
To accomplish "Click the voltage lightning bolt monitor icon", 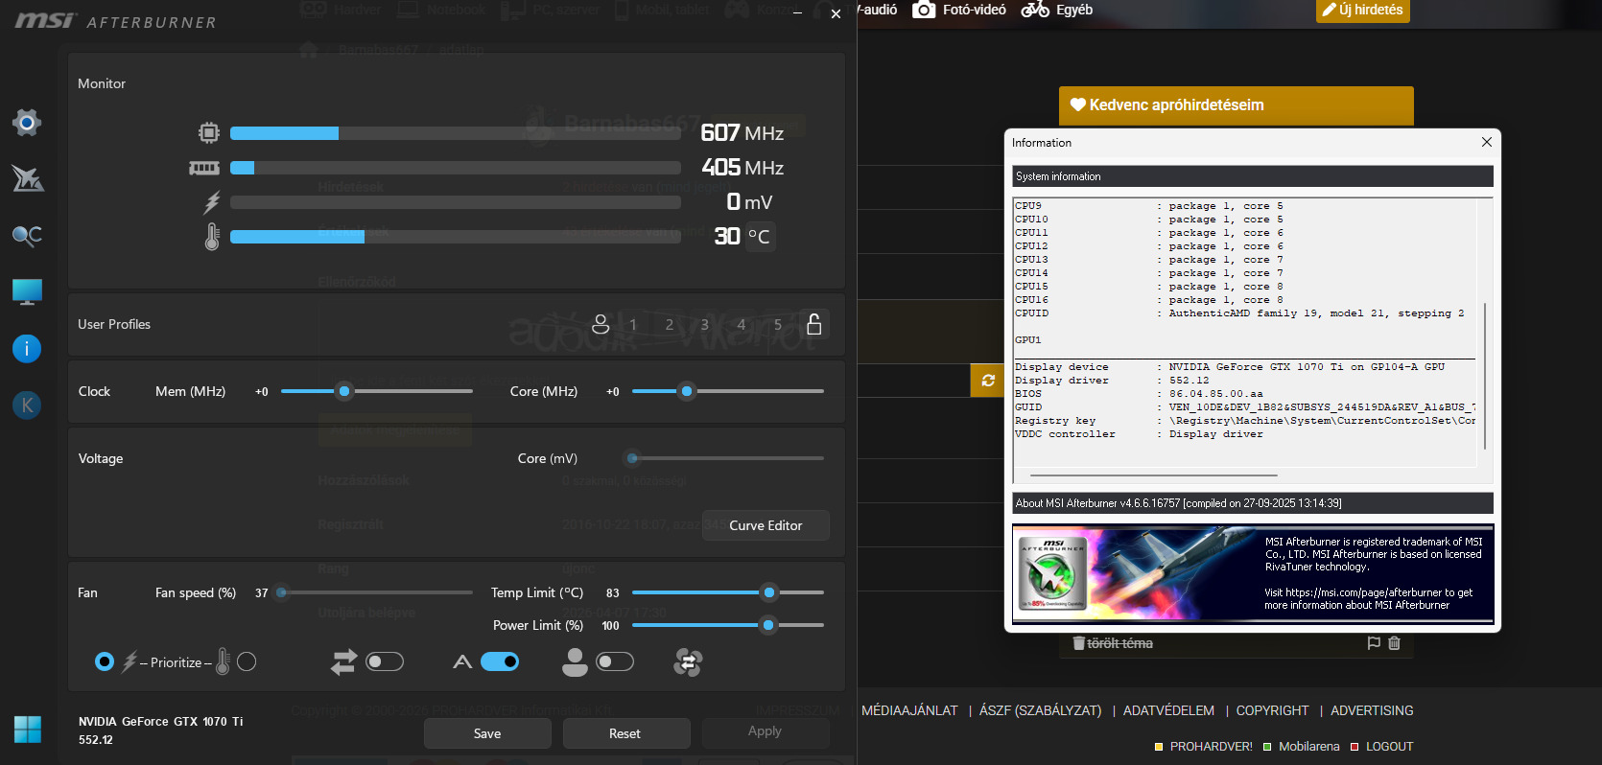I will (212, 202).
